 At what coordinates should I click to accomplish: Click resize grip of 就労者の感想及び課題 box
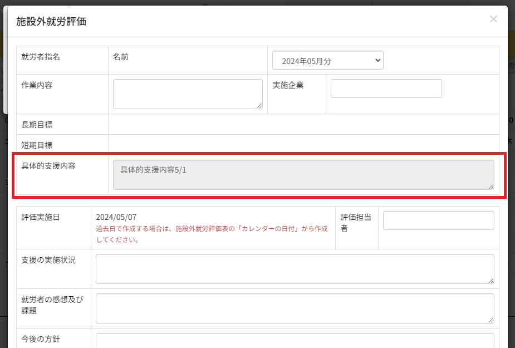click(491, 320)
